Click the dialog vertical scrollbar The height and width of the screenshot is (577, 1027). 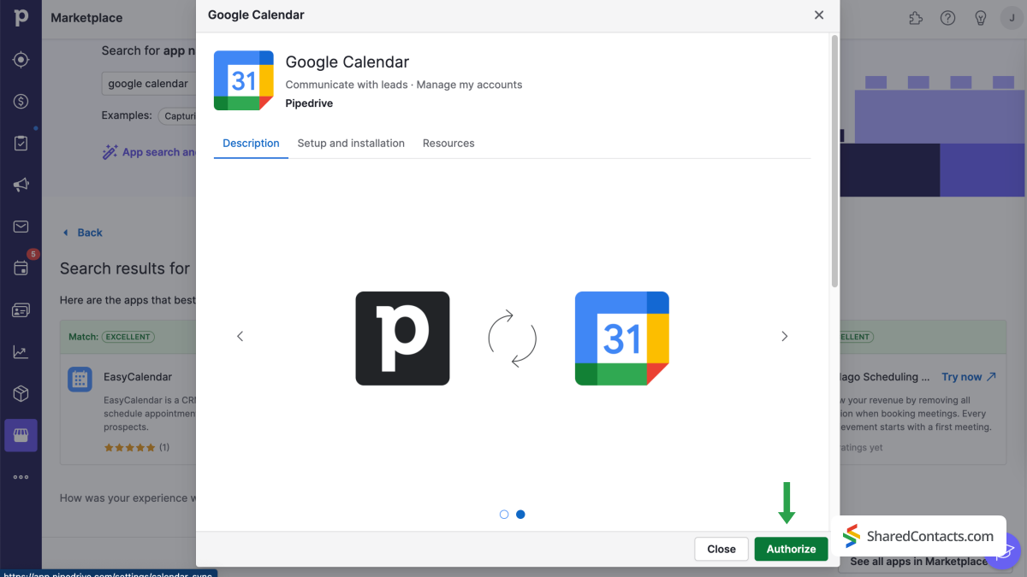point(835,162)
